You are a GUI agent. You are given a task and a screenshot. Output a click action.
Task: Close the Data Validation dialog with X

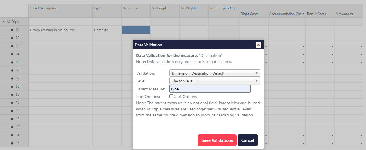(x=258, y=45)
